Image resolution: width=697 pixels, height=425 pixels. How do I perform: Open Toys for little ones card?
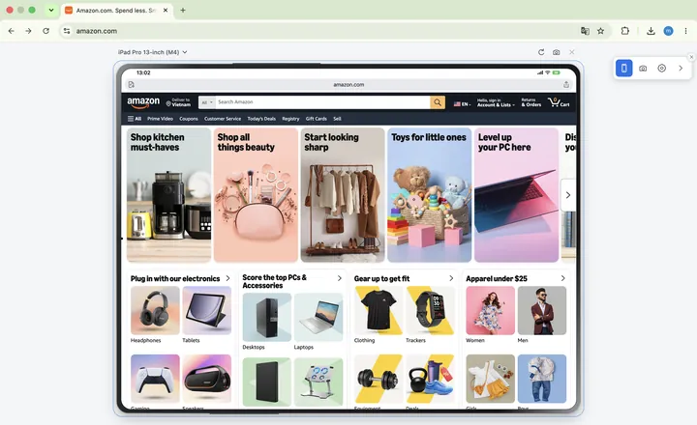[x=430, y=195]
